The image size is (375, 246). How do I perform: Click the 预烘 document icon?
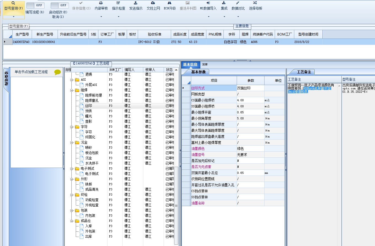pyautogui.click(x=82, y=111)
